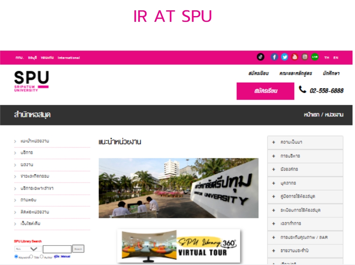Expand the ผังองค์กร accordion section
The width and height of the screenshot is (355, 265).
point(305,169)
